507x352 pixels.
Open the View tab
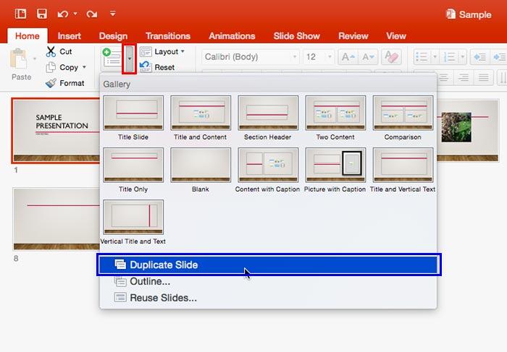[395, 36]
